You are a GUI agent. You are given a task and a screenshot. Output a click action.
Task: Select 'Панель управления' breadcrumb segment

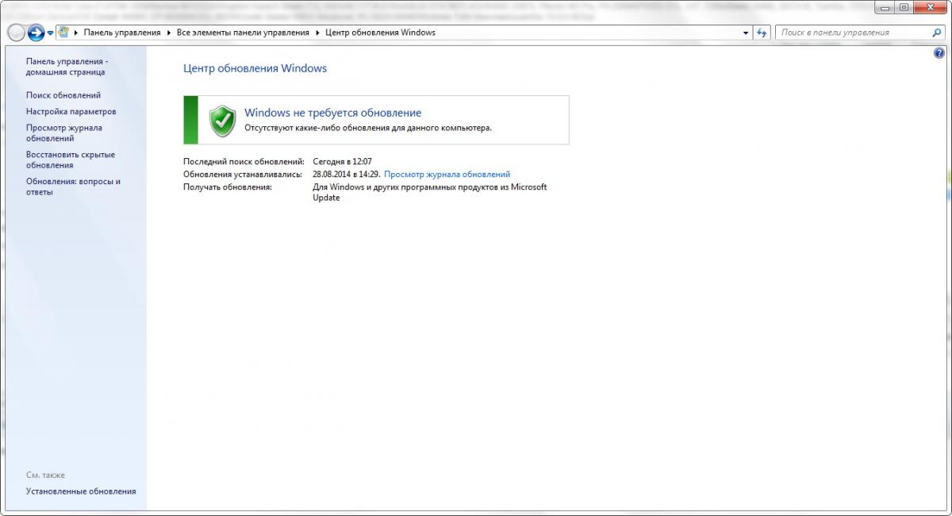tap(122, 33)
